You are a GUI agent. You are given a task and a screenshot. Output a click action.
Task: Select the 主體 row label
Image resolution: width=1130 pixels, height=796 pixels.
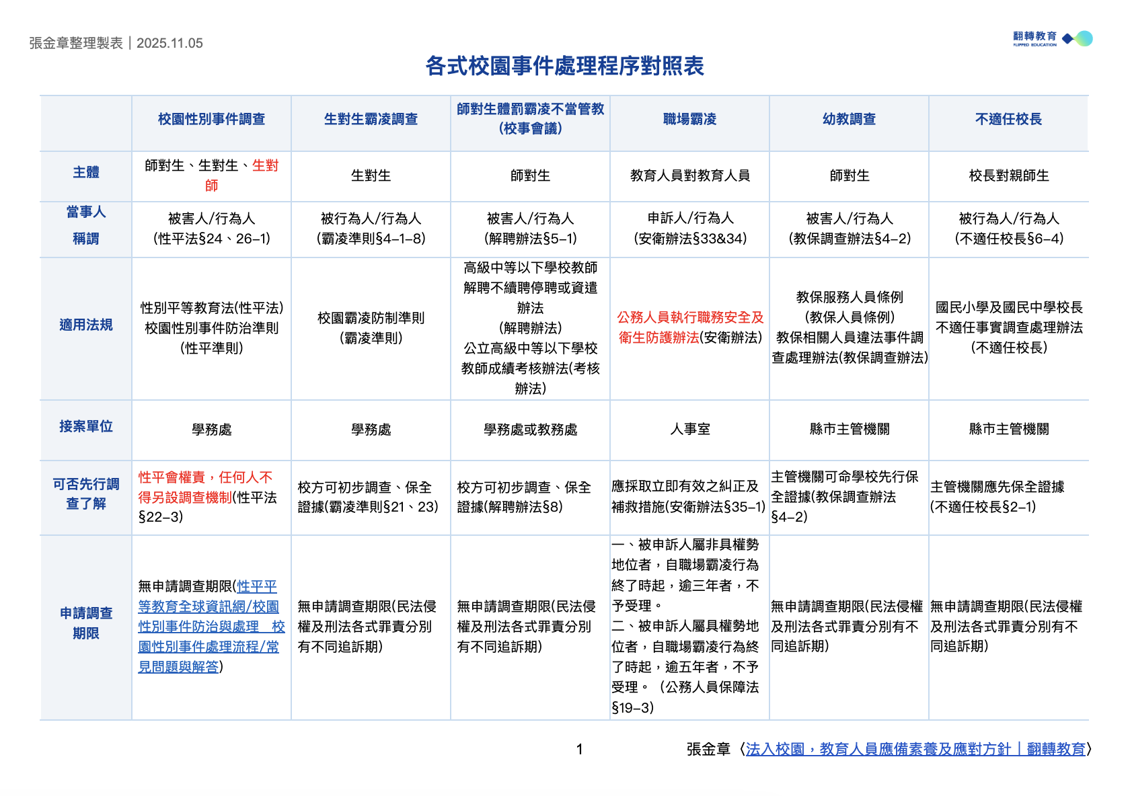(x=86, y=173)
